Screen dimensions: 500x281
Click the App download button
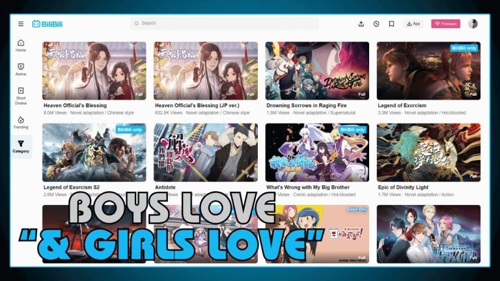(x=413, y=24)
